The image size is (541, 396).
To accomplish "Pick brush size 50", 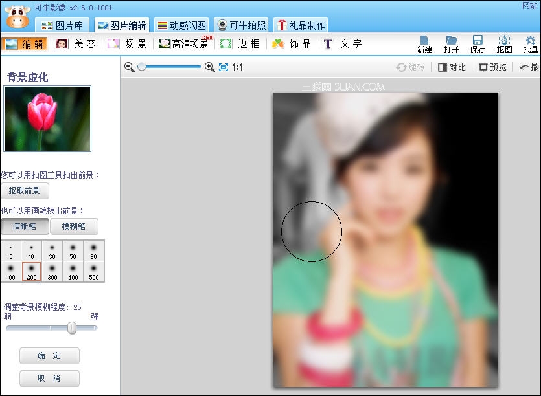I will [x=73, y=251].
